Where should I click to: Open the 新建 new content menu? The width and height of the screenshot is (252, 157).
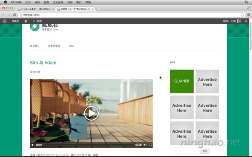pyautogui.click(x=37, y=21)
